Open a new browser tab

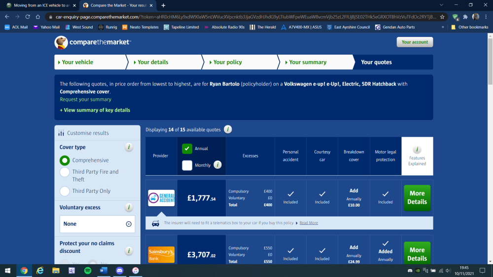tap(163, 5)
